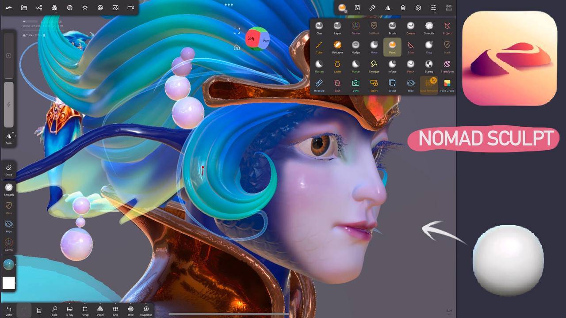The width and height of the screenshot is (566, 318).
Task: Select the View camera tool
Action: click(356, 85)
